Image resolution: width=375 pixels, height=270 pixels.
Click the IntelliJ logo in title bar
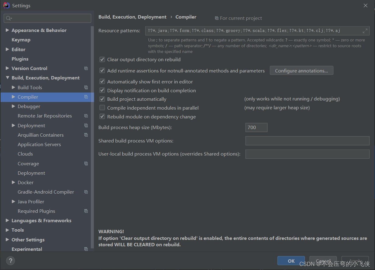point(6,5)
